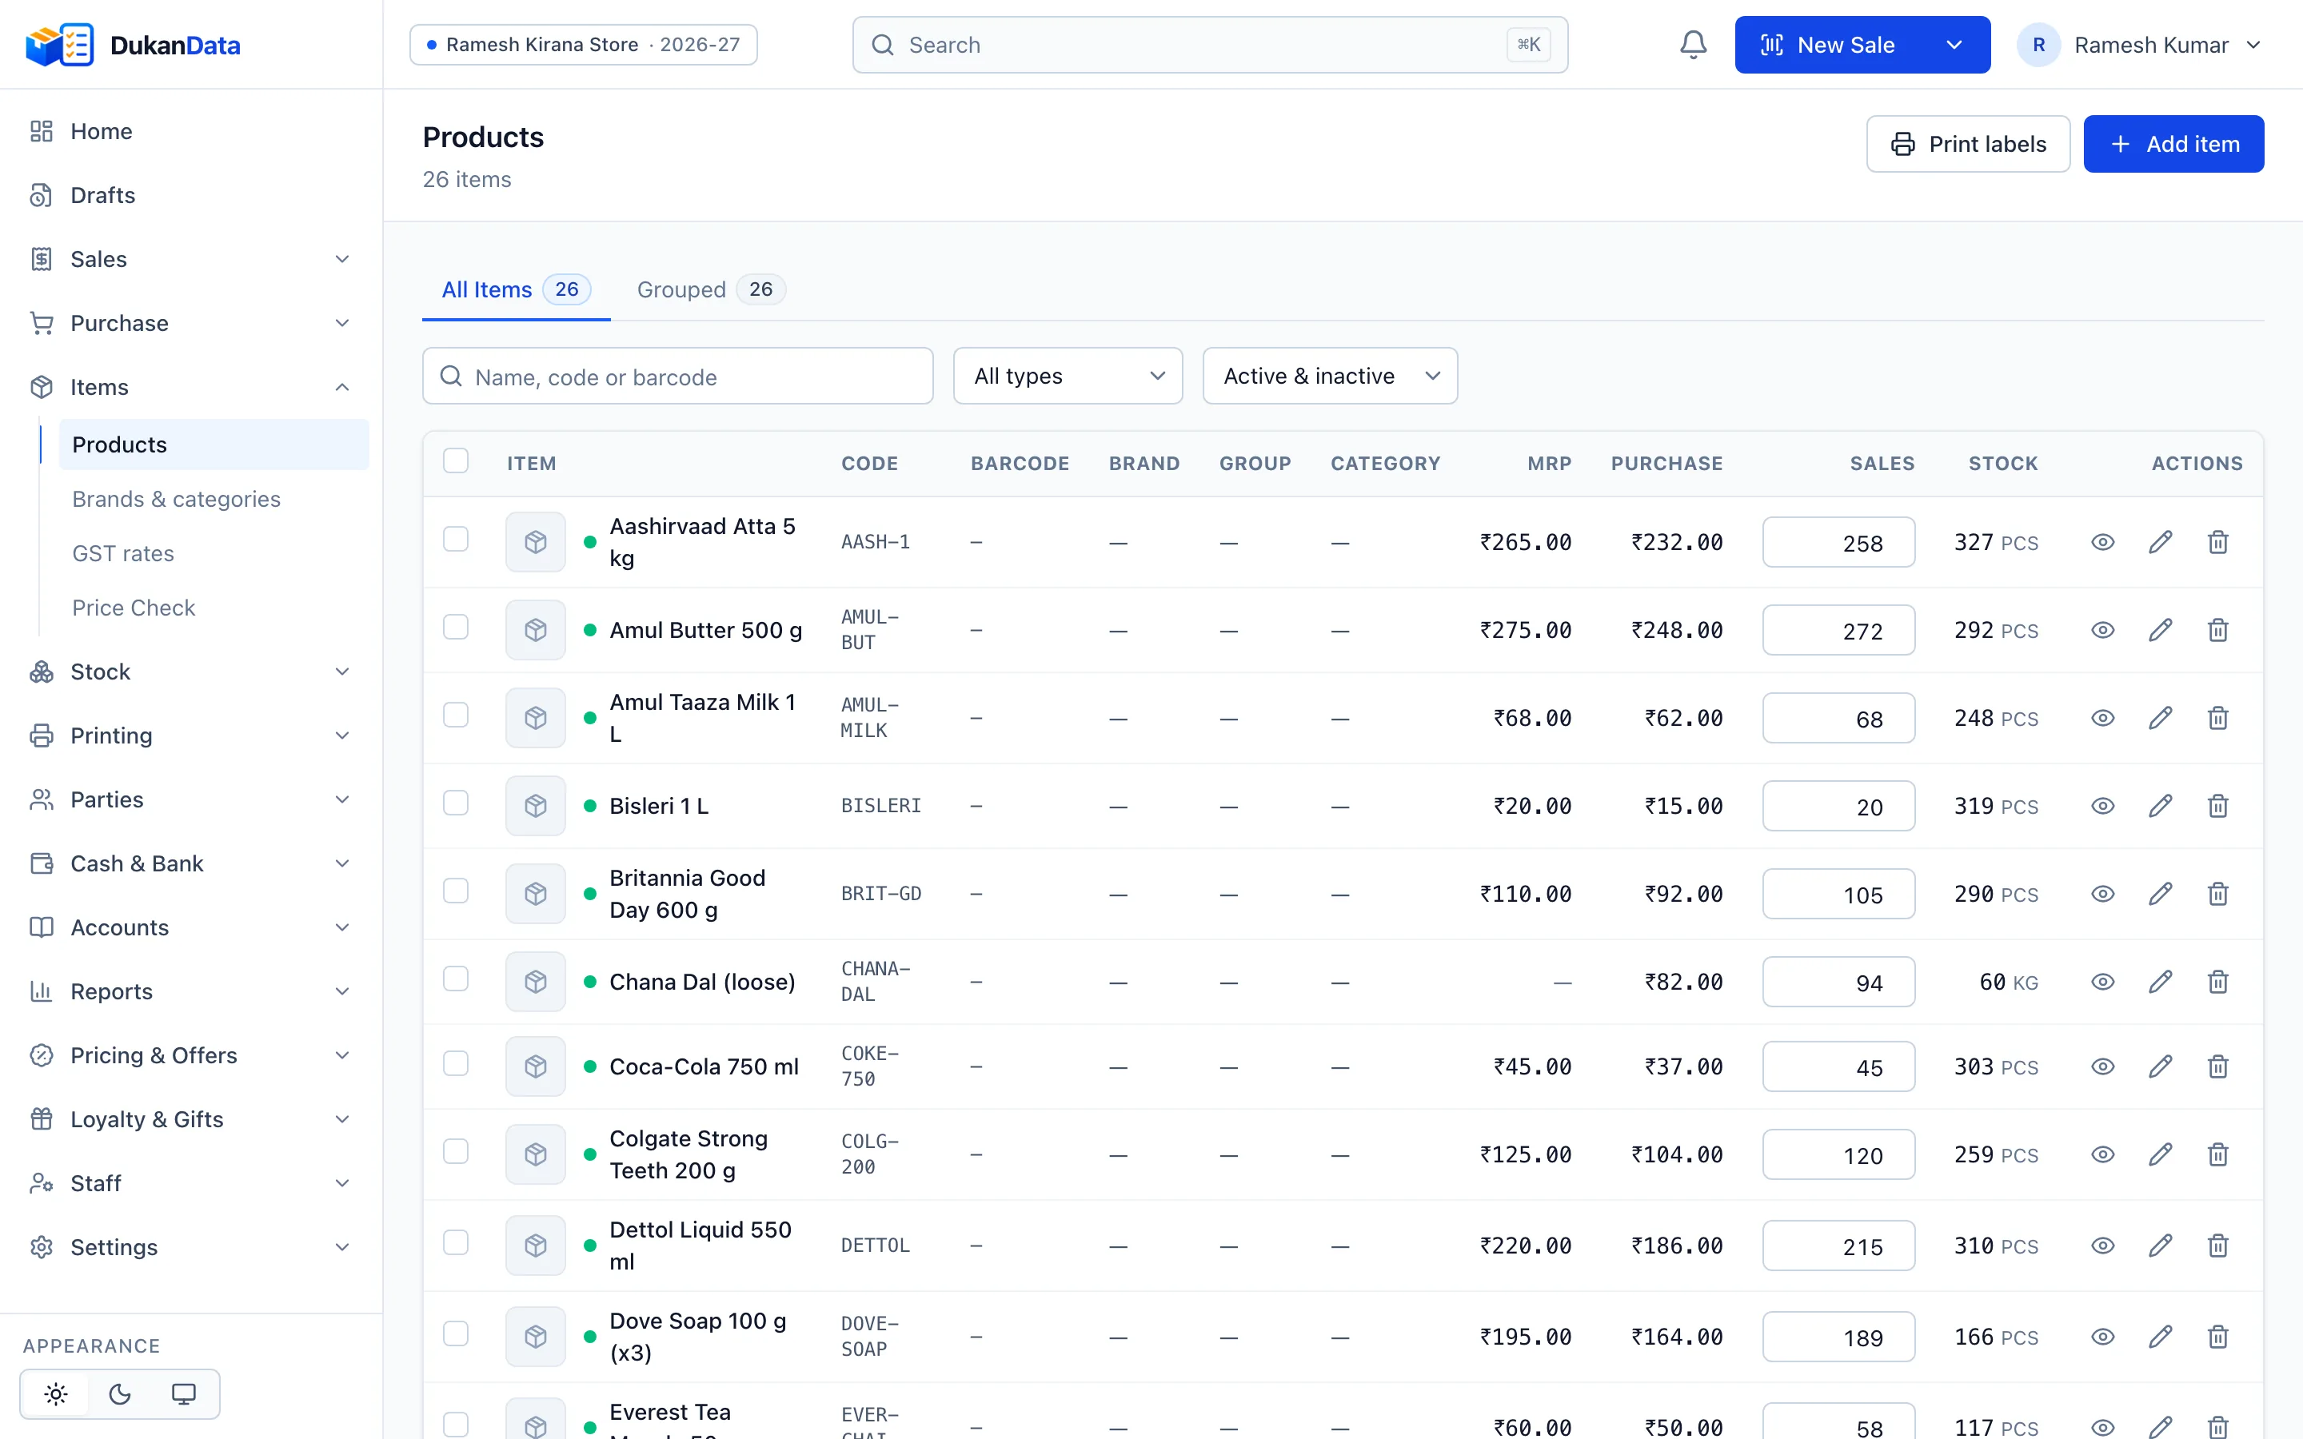Screen dimensions: 2303x1439
Task: Open the notifications bell
Action: pyautogui.click(x=1693, y=45)
